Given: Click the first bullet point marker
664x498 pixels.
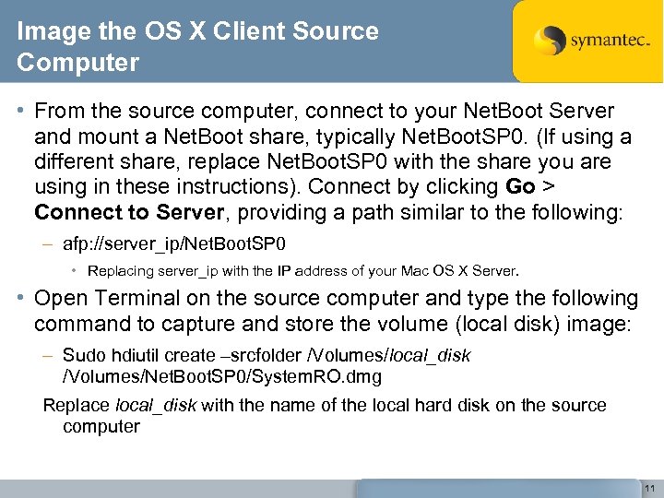Looking at the screenshot, I should [22, 112].
